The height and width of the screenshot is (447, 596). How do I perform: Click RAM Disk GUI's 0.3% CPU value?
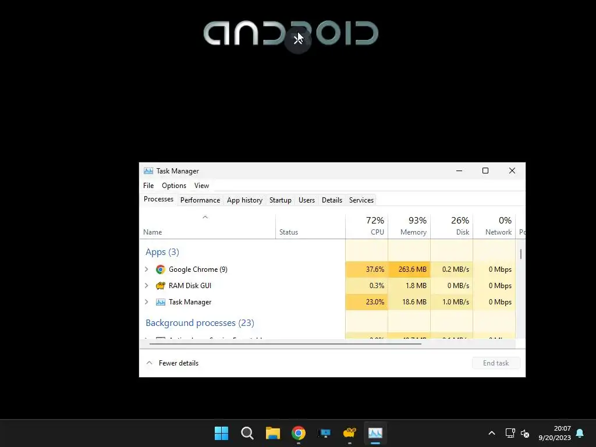(x=377, y=286)
